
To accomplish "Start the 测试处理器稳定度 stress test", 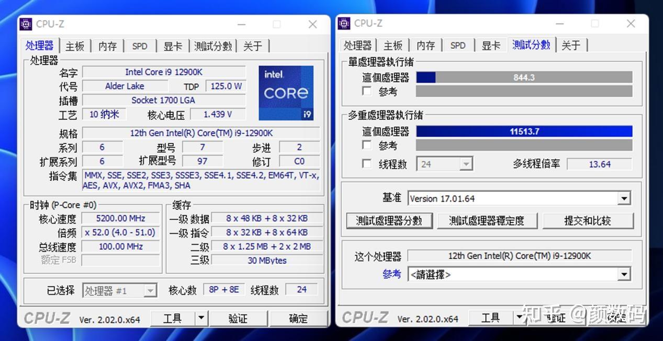I will 488,221.
